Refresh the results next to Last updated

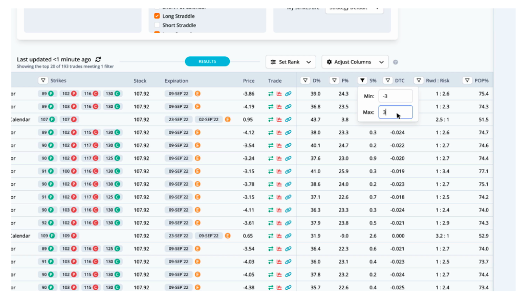click(x=98, y=59)
